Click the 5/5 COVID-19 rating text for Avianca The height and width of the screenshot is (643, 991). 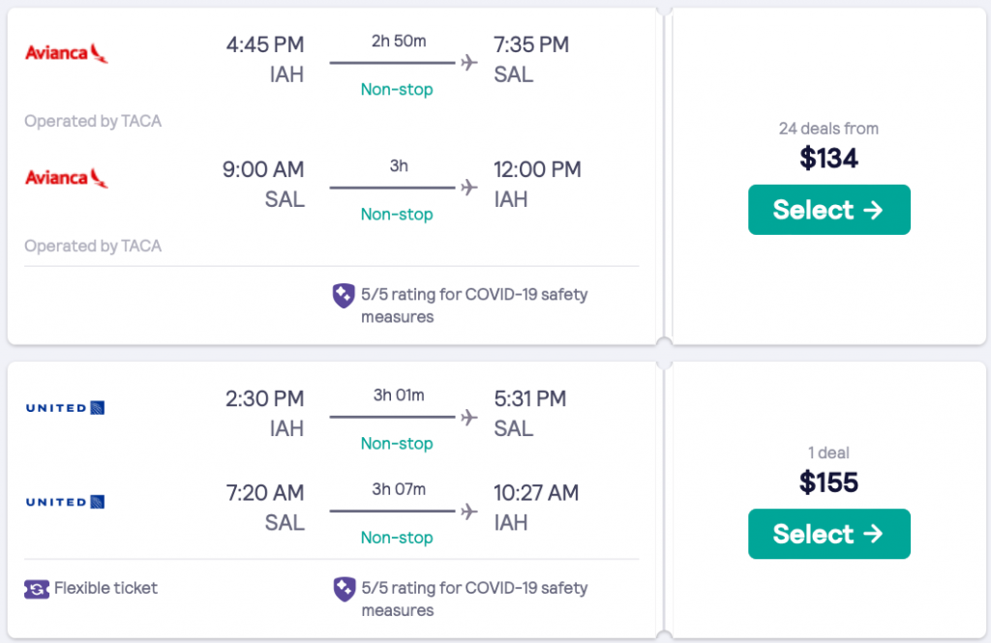click(474, 305)
